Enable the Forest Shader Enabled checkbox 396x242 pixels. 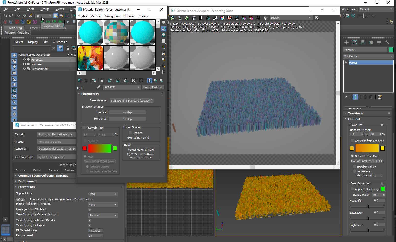(x=130, y=133)
